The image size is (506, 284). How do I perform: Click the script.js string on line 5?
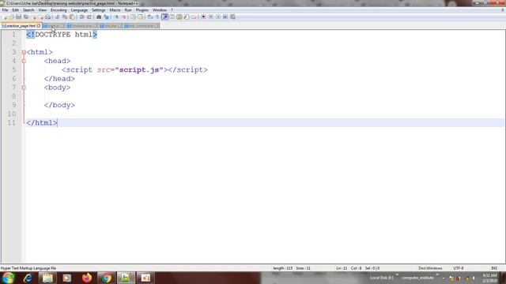139,70
